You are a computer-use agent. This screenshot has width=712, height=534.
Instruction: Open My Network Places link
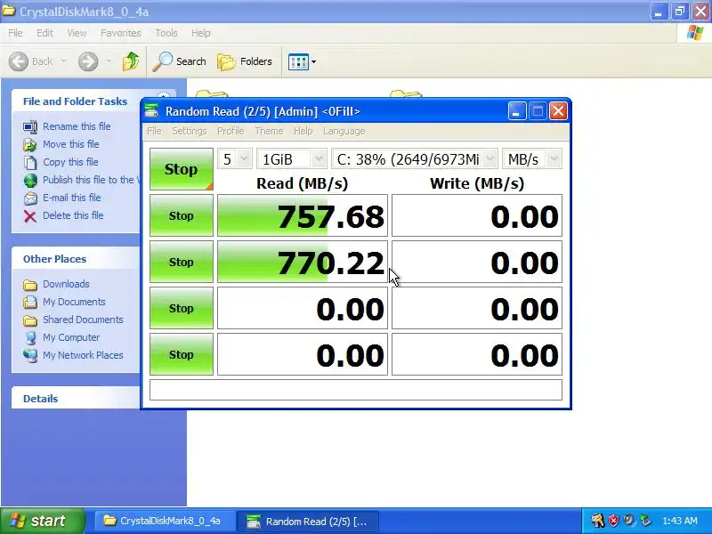(83, 355)
